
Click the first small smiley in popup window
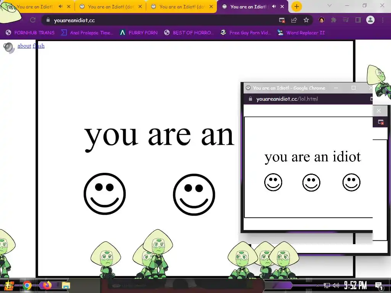click(273, 182)
